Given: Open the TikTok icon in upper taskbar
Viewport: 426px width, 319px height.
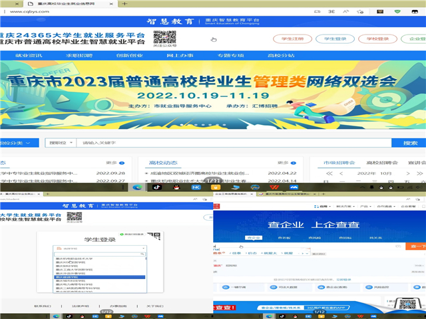Looking at the screenshot, I should 158,187.
